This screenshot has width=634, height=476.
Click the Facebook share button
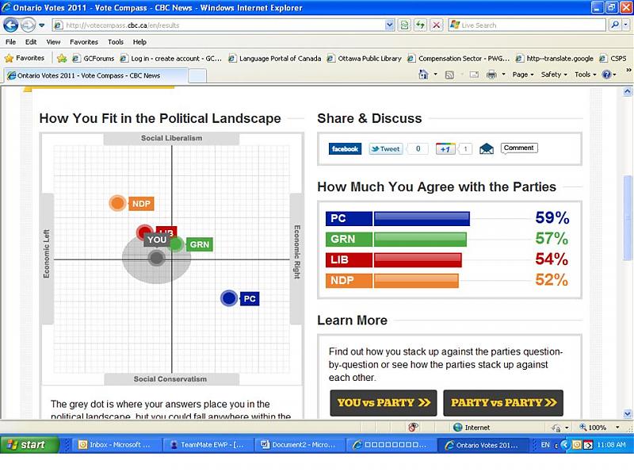[x=345, y=148]
